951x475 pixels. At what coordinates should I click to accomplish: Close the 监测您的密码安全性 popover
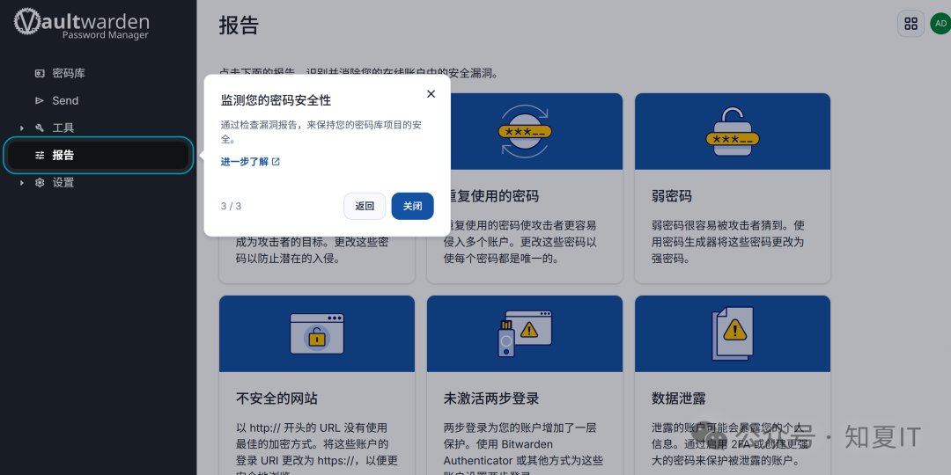tap(431, 94)
